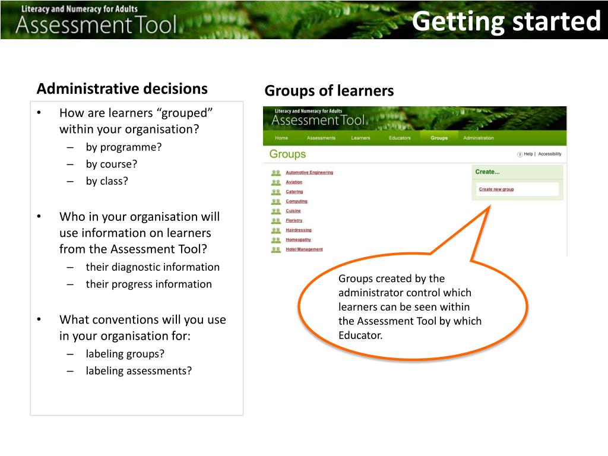The height and width of the screenshot is (456, 608).
Task: Click the Floristry group link
Action: click(x=294, y=221)
